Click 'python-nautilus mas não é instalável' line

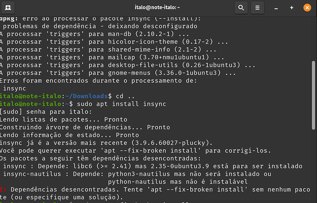(178, 181)
